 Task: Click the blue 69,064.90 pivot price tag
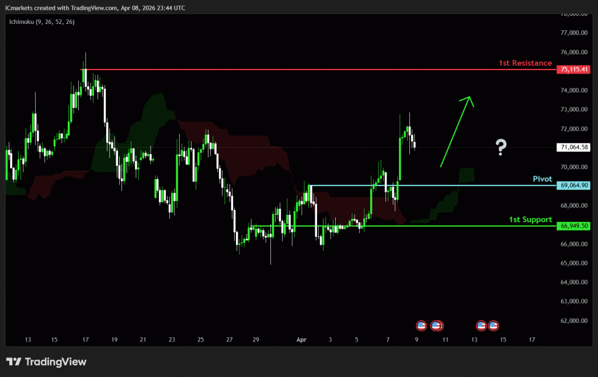[x=573, y=185]
